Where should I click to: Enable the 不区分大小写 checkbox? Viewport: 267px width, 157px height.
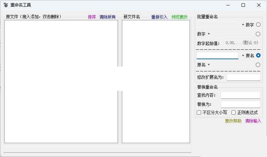pos(199,112)
